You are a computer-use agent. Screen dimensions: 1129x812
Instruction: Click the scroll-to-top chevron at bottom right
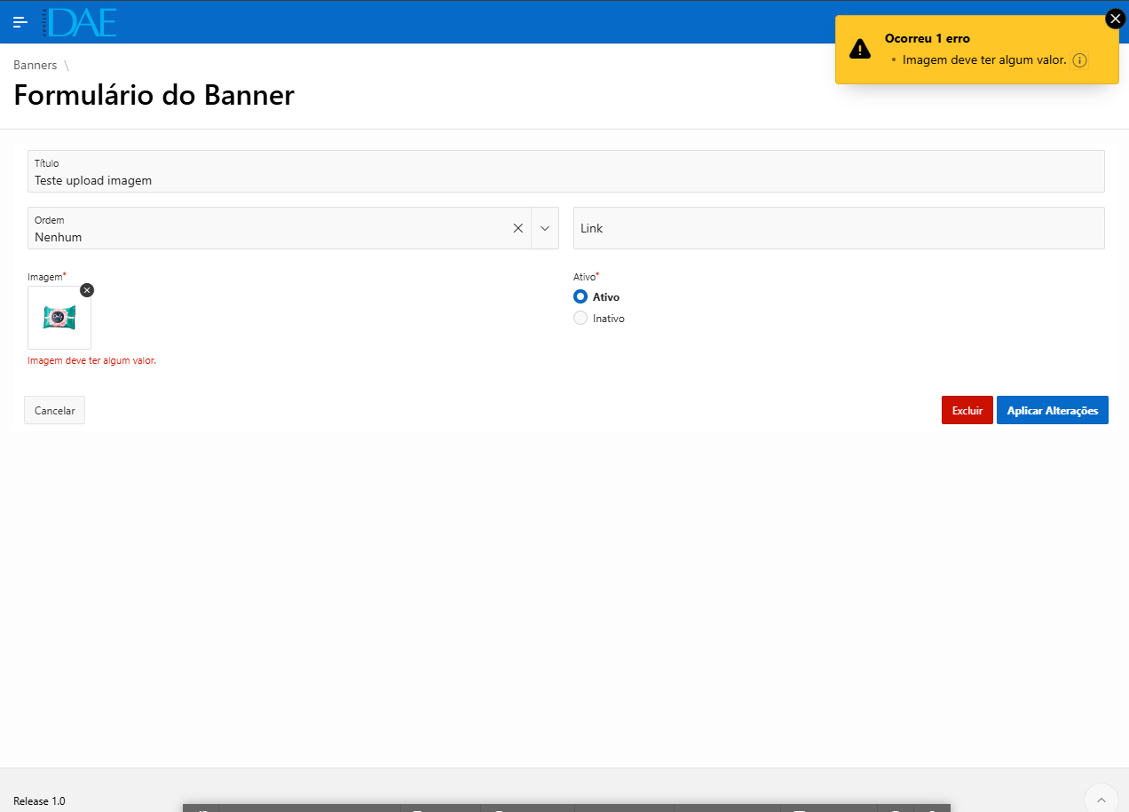coord(1101,798)
